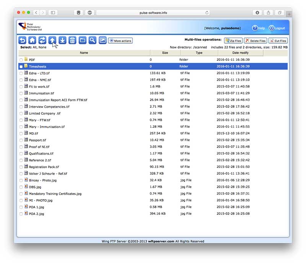Sort by the Date modify column header

coord(240,53)
